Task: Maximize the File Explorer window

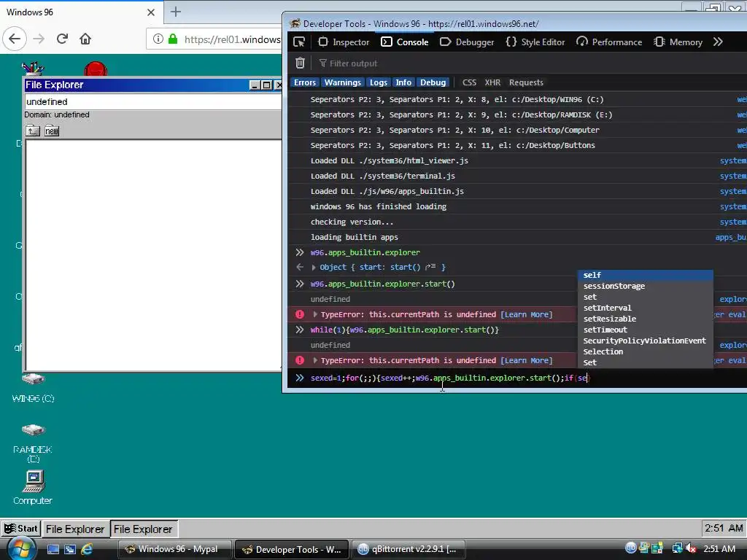Action: [x=267, y=85]
